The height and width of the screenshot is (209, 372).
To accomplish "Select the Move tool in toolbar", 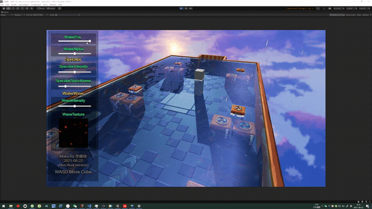I will click(x=9, y=9).
